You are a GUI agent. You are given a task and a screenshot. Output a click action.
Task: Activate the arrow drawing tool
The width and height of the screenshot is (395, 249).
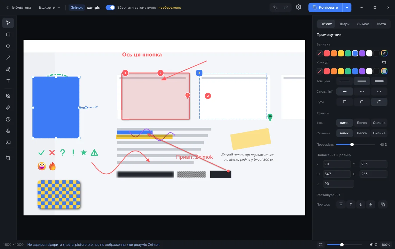(x=8, y=58)
